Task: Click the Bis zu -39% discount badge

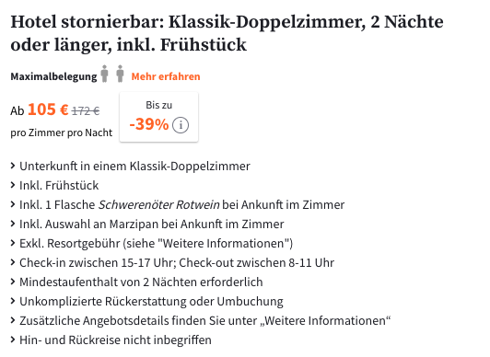Action: pos(158,117)
